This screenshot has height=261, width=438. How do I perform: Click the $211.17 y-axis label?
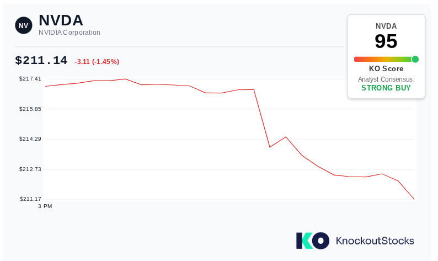[30, 199]
